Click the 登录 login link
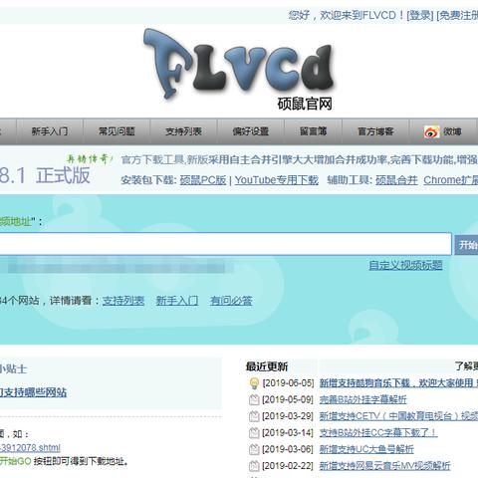The width and height of the screenshot is (478, 478). pos(420,15)
